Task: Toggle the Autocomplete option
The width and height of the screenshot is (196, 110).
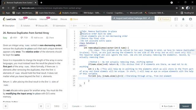Action: (x=96, y=26)
